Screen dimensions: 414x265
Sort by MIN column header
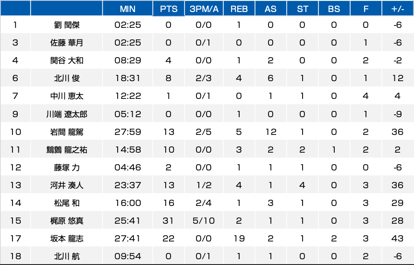tap(128, 9)
